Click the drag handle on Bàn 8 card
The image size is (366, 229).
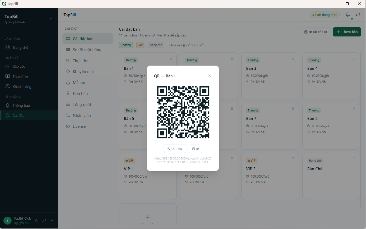click(354, 109)
